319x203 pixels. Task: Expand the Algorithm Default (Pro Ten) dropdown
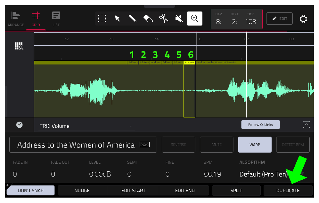(x=274, y=174)
